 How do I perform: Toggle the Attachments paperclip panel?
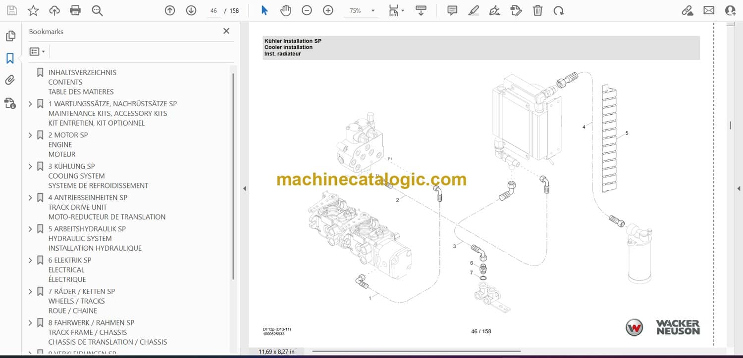coord(10,80)
